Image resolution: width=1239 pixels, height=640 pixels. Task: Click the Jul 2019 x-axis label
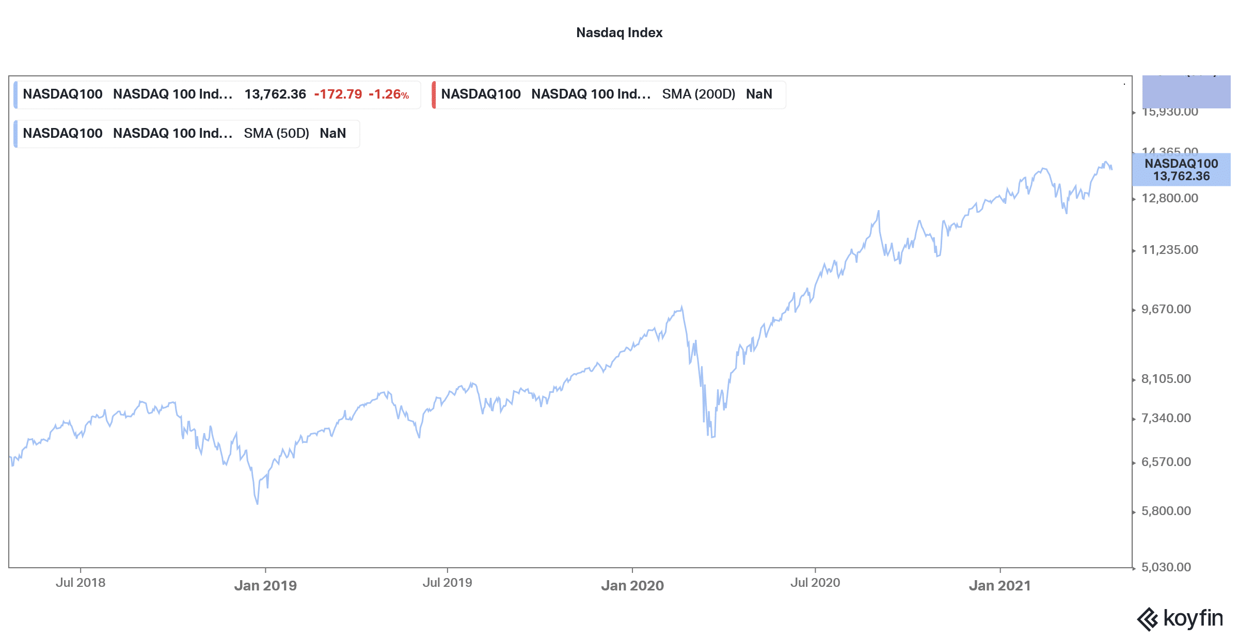[447, 583]
